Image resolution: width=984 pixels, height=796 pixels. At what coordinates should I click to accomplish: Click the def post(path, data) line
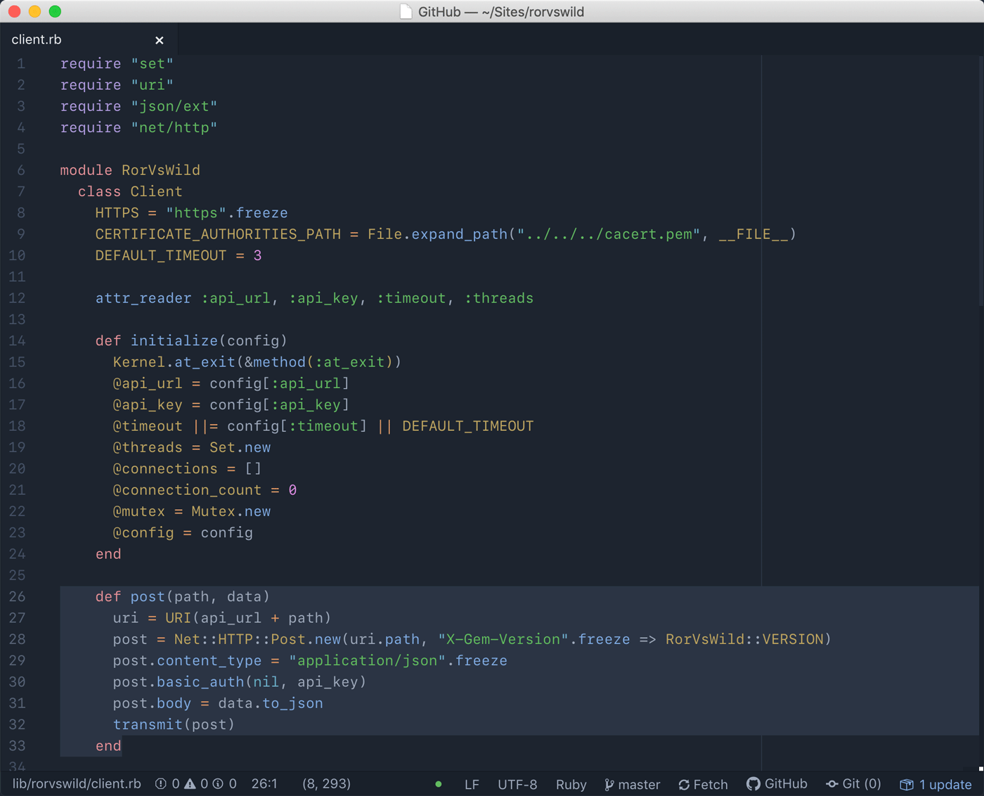pyautogui.click(x=183, y=596)
